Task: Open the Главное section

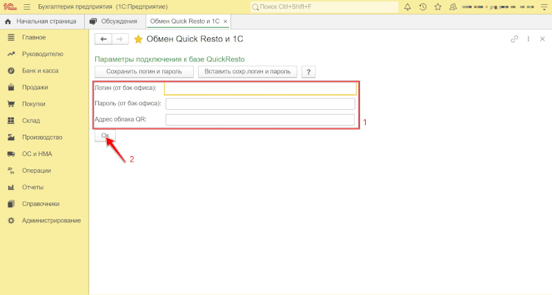Action: 34,37
